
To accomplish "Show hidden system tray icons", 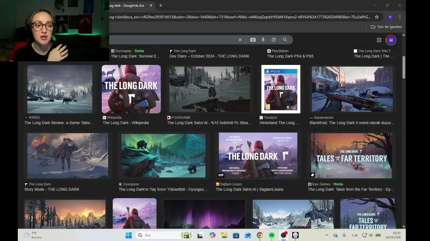I will point(327,235).
